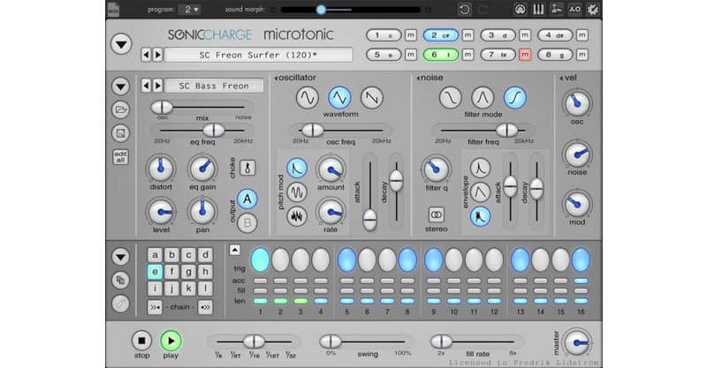Select sine pitch mod mode
The image size is (707, 368).
pyautogui.click(x=297, y=192)
